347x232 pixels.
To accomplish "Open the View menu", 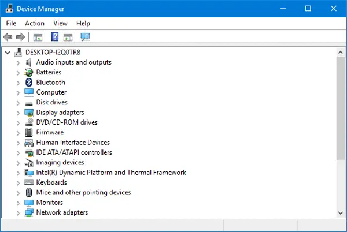I will 60,24.
